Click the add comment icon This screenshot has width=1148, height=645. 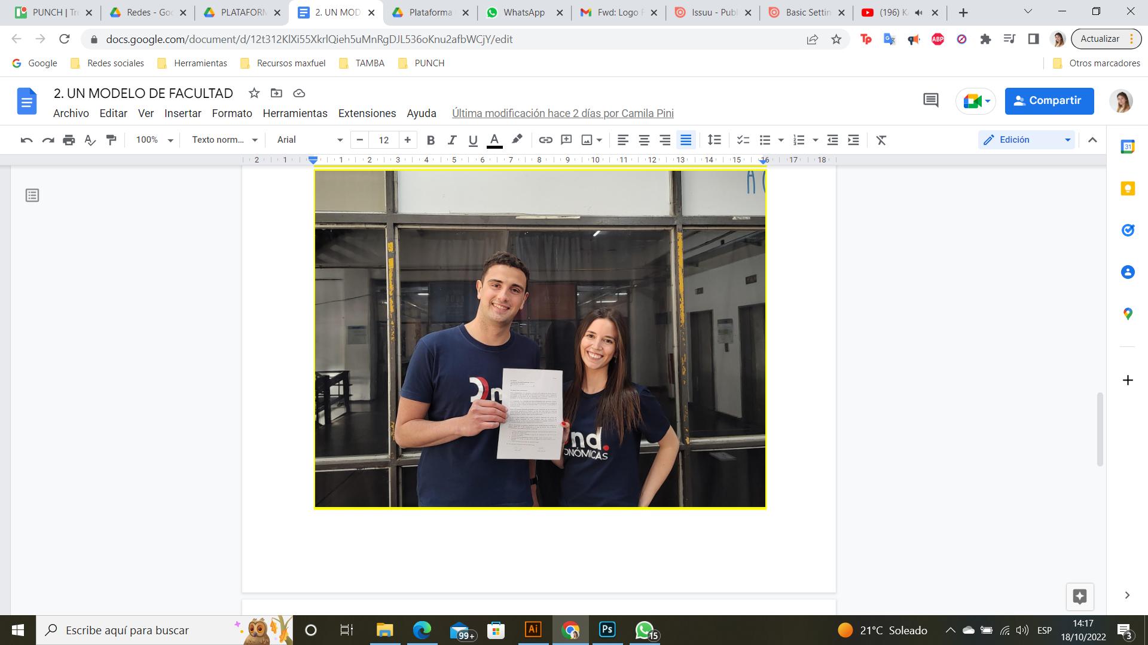[566, 140]
